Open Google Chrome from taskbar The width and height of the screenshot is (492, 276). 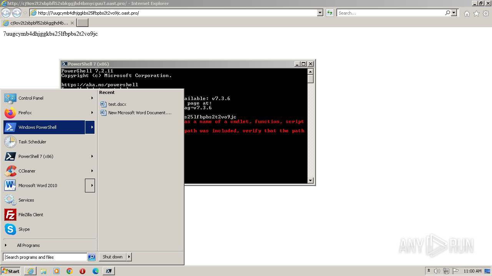[70, 271]
